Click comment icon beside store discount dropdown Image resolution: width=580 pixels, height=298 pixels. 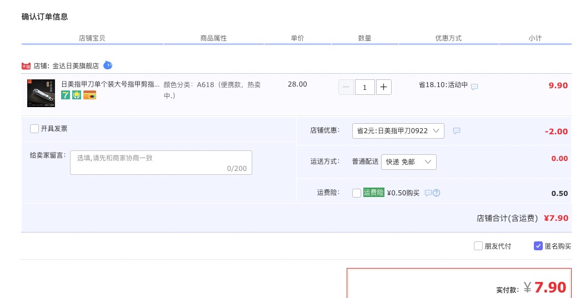point(457,131)
